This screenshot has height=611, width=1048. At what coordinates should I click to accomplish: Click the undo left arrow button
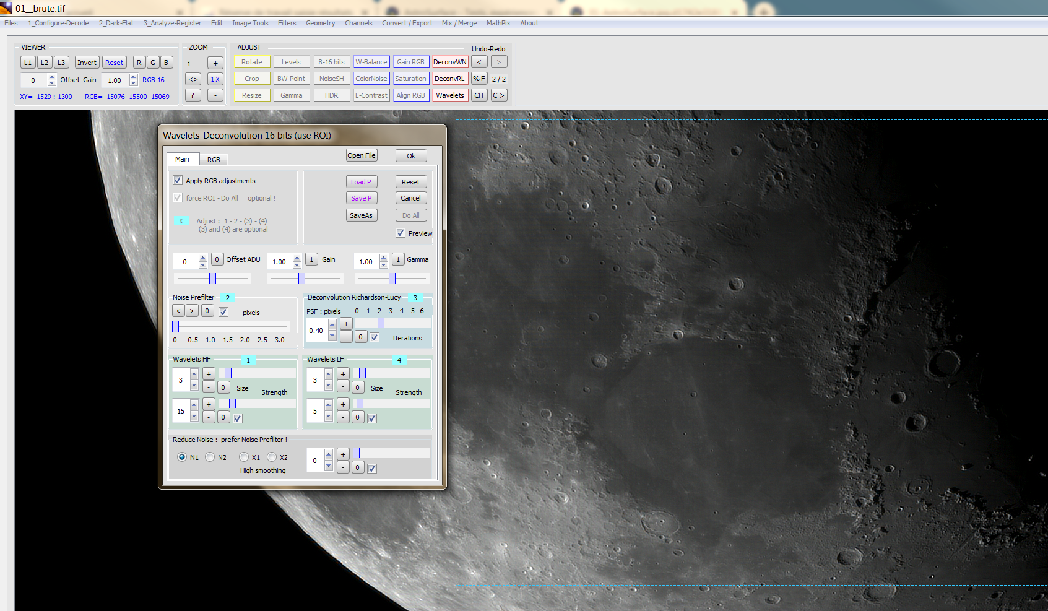pos(479,62)
